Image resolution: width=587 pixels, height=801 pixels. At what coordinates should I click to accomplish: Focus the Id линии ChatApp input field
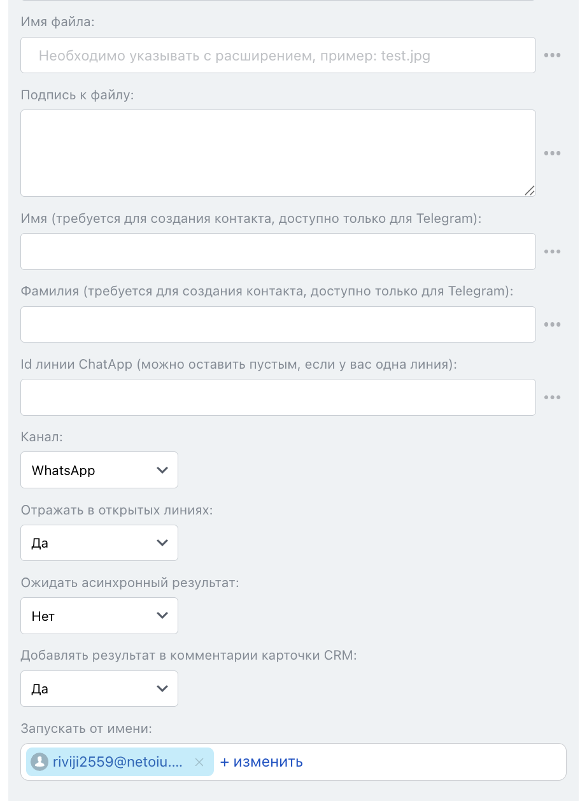tap(278, 398)
